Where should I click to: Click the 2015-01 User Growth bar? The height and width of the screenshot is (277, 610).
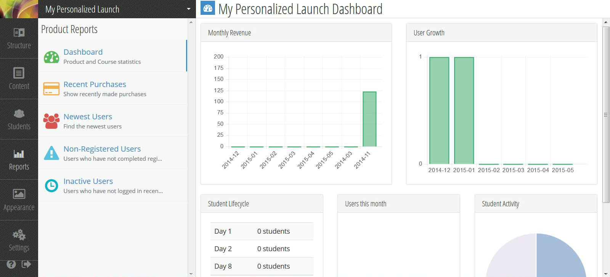click(464, 111)
